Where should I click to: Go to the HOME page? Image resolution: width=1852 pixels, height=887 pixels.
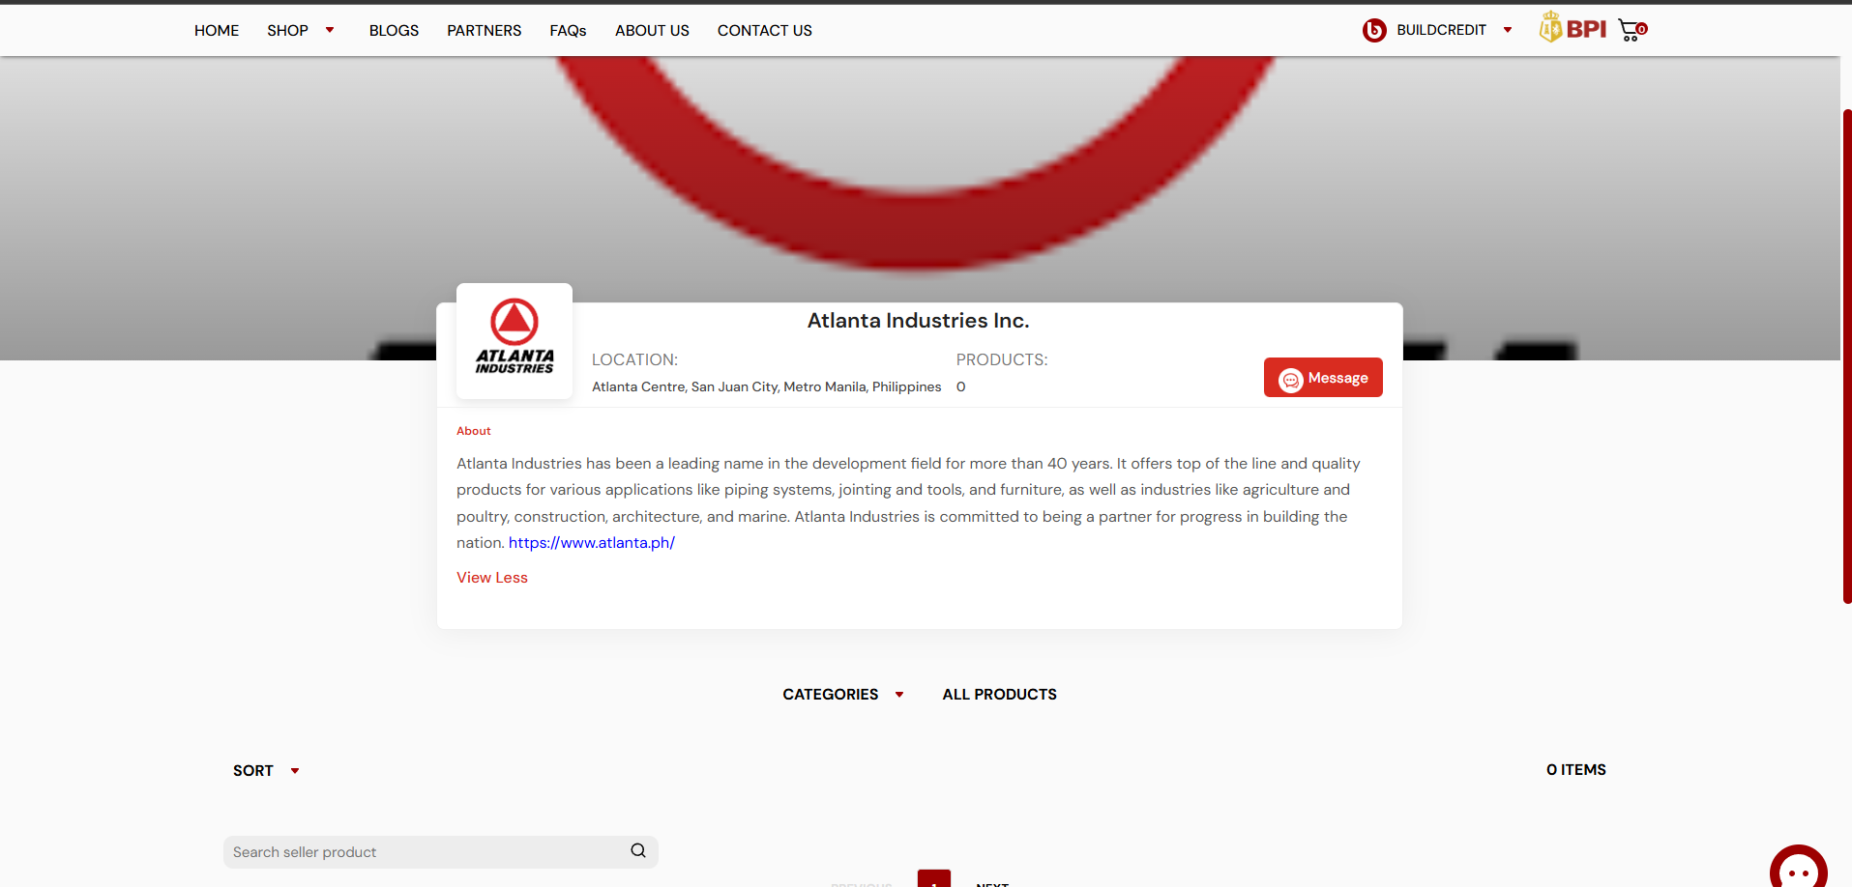(217, 31)
